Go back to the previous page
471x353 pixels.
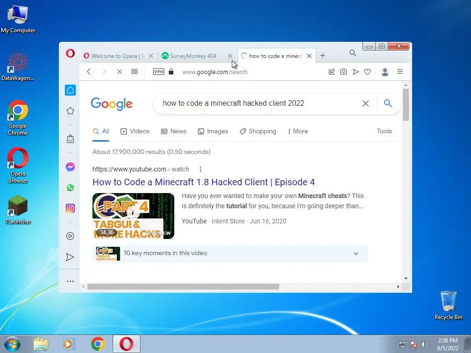(89, 72)
